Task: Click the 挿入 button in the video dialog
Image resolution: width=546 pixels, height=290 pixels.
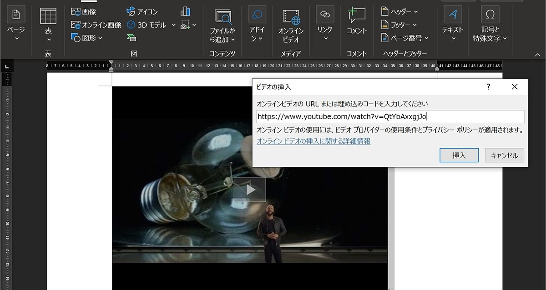Action: tap(459, 155)
